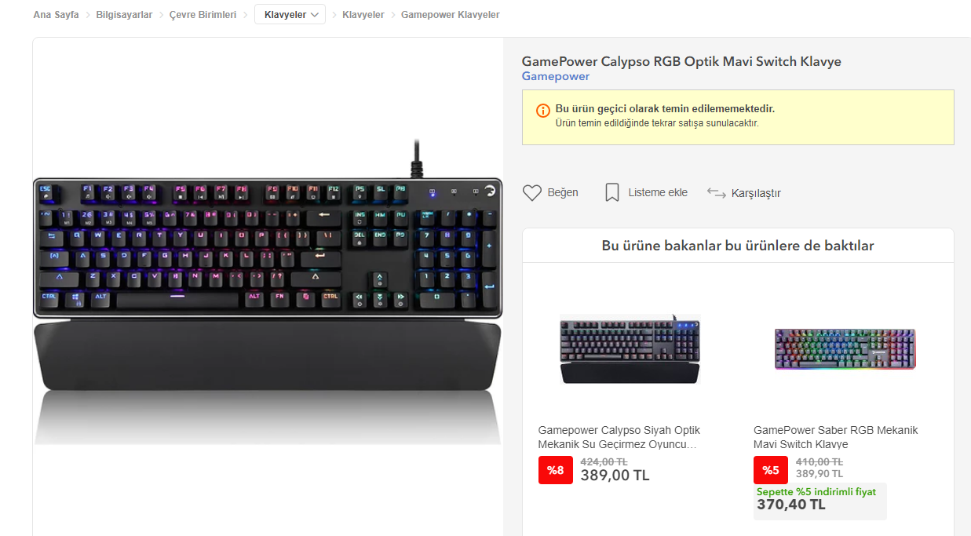Open Gamepower Klavyeler breadcrumb link
Screen dimensions: 971x536
450,15
